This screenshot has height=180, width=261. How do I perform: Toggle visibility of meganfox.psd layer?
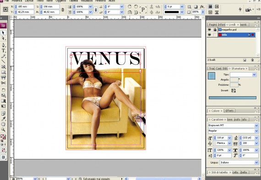[209, 30]
